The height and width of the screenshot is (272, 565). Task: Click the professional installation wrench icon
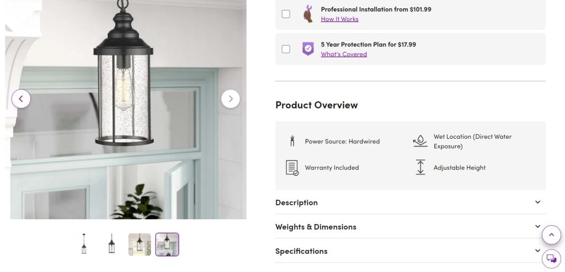[308, 14]
